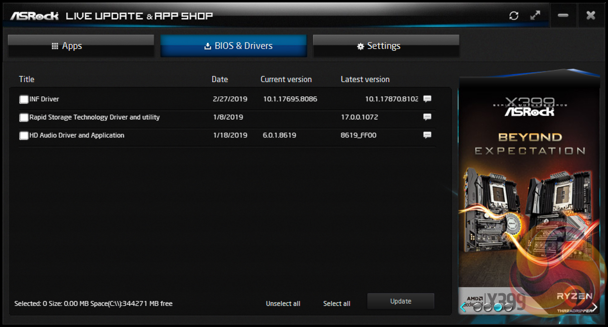The image size is (608, 327).
Task: Click the second banner indicator dot
Action: [x=488, y=307]
